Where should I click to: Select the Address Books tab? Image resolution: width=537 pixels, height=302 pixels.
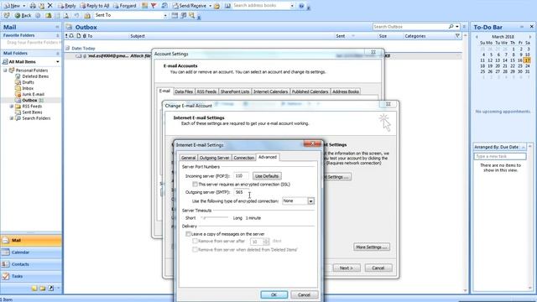pos(346,91)
